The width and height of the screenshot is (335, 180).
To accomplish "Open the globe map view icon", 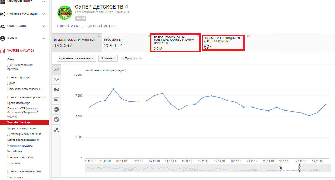I will (57, 120).
